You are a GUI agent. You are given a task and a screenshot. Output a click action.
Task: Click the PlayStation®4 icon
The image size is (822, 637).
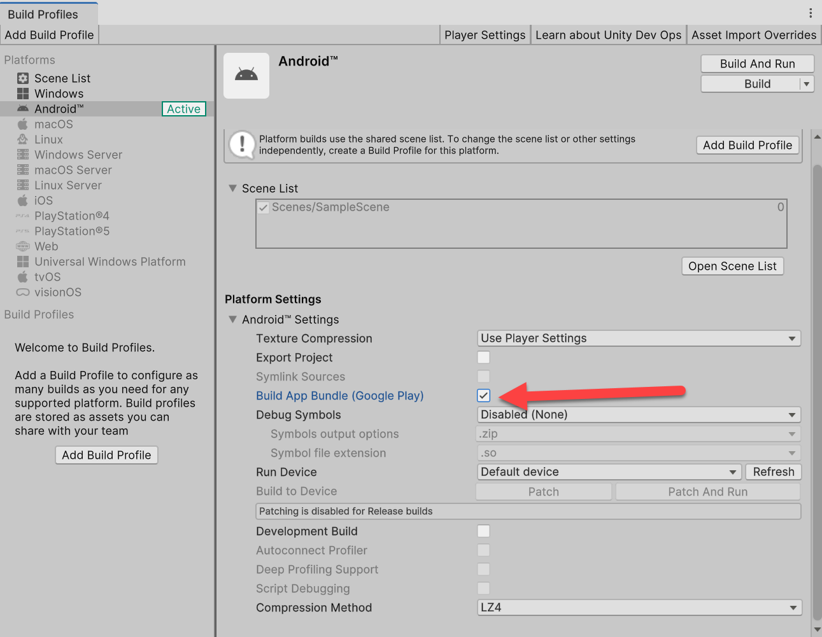click(x=23, y=216)
